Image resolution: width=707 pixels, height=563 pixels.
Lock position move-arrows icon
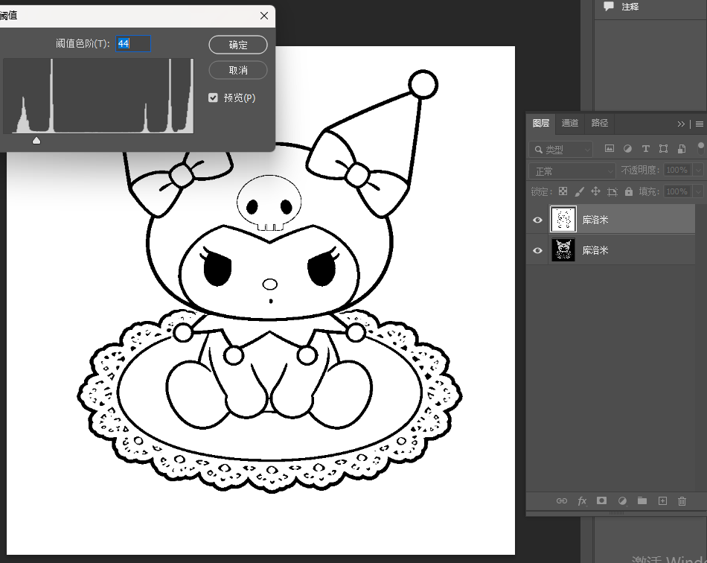point(595,191)
